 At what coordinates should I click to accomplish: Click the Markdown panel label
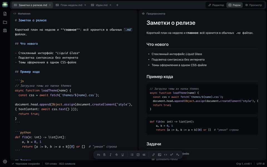24,14
